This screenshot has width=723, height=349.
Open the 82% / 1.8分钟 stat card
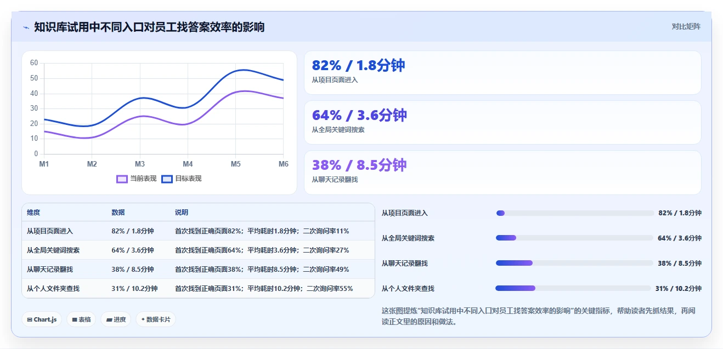tap(502, 72)
